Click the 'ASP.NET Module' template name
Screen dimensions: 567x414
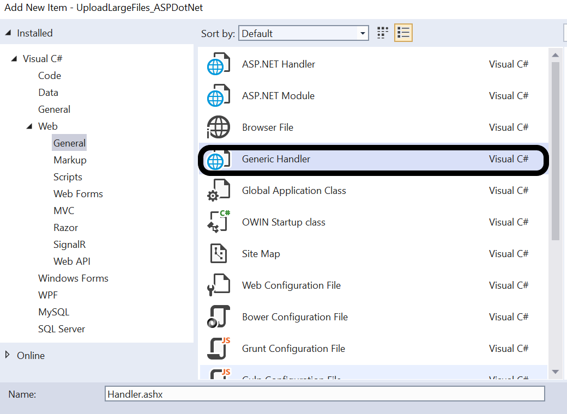(x=278, y=96)
